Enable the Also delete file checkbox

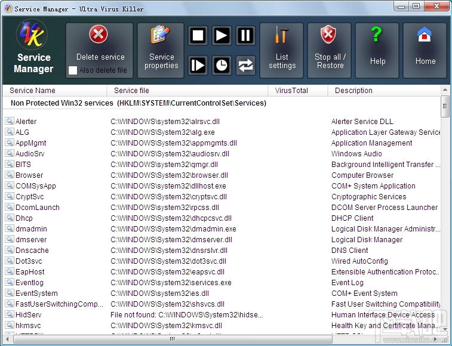point(73,70)
